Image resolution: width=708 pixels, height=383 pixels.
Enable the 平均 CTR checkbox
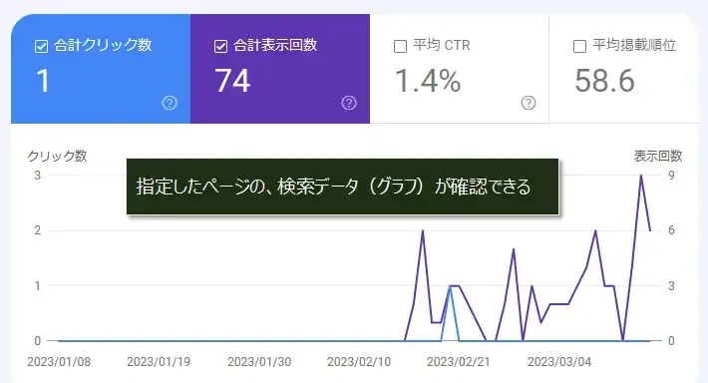click(x=400, y=46)
